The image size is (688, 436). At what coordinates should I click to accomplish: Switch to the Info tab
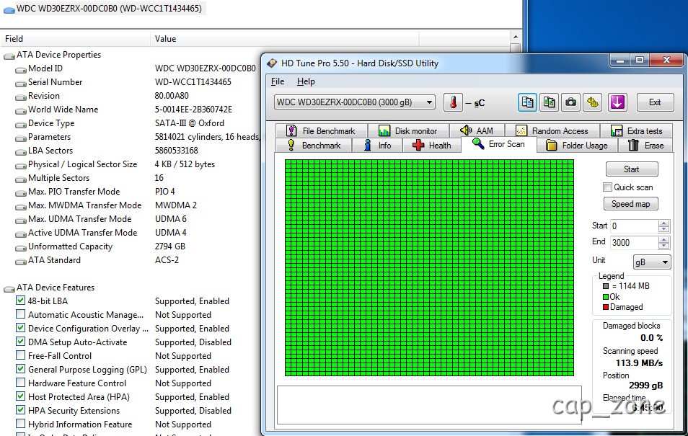378,145
